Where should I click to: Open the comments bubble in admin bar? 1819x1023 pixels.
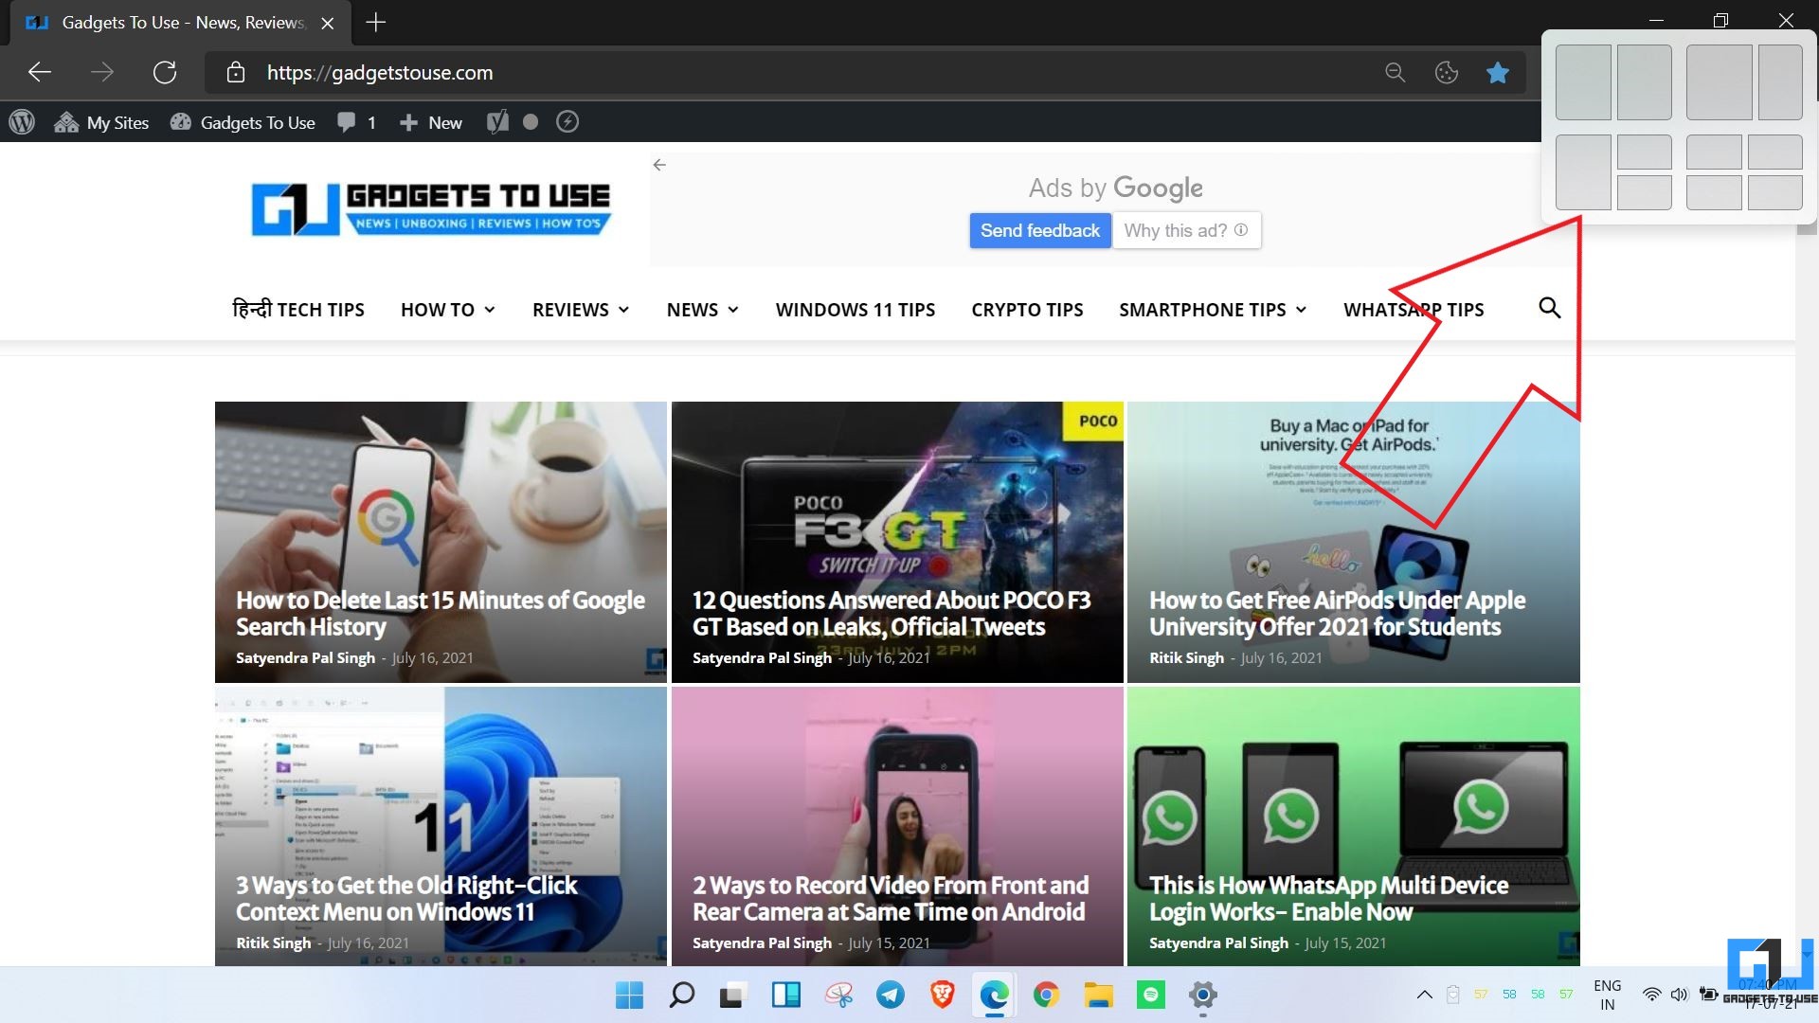357,122
